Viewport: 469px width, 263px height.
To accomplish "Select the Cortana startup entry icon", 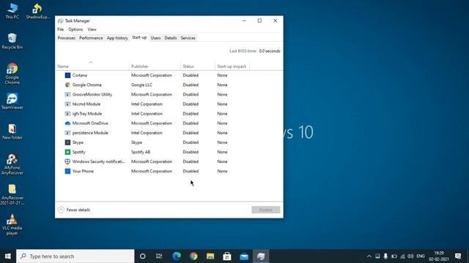I will 67,75.
